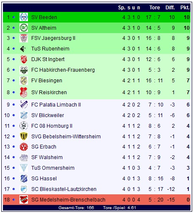This screenshot has width=193, height=213.
Task: Click the SVG Bebelsheim-Wittersheim striped shield
Action: point(24,136)
